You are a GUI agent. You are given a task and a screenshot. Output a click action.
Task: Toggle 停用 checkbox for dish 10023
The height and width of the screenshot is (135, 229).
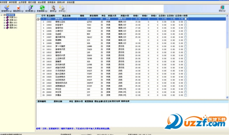[x=186, y=86]
